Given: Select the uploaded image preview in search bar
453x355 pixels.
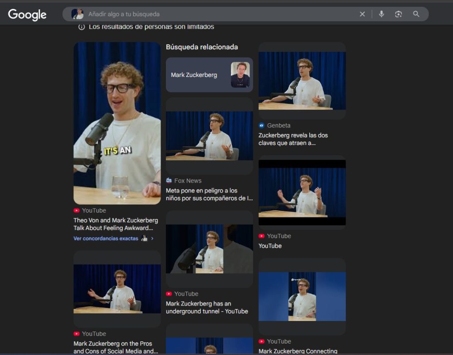Looking at the screenshot, I should [x=77, y=14].
